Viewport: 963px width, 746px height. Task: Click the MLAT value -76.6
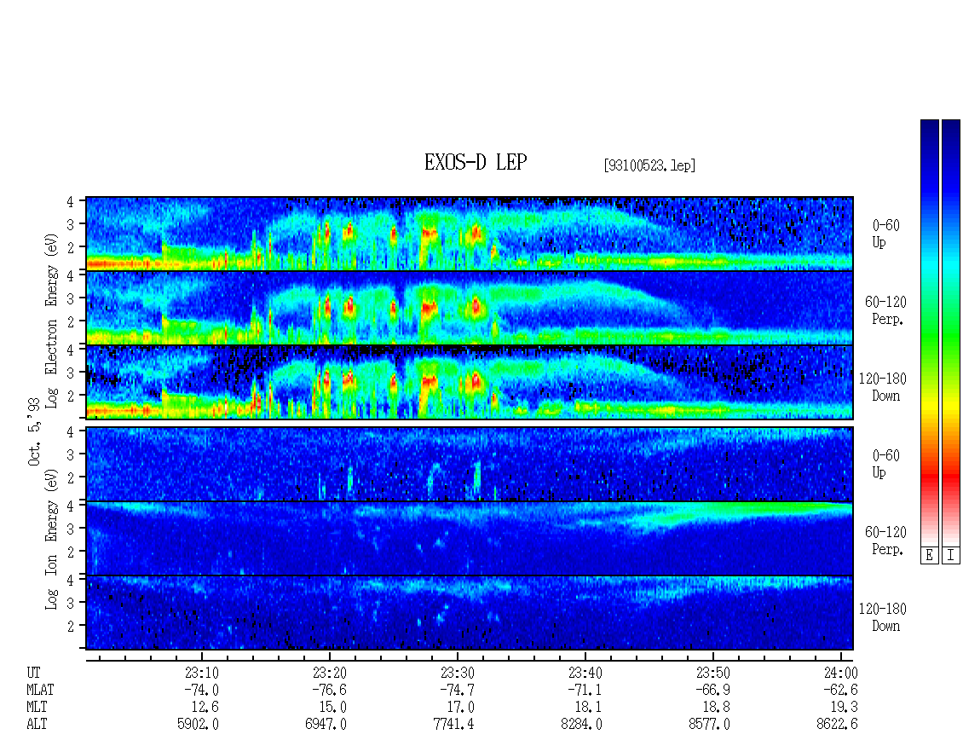[330, 690]
